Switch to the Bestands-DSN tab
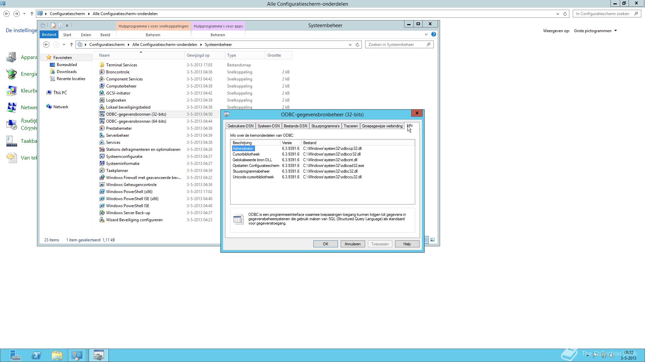Screen dimensions: 645x362 tap(295, 126)
